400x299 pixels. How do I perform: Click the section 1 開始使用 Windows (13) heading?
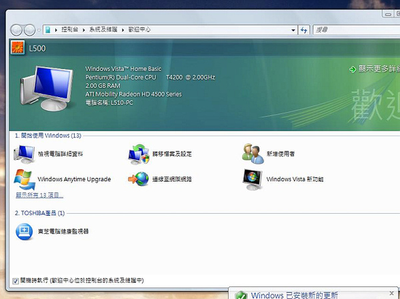coord(48,136)
